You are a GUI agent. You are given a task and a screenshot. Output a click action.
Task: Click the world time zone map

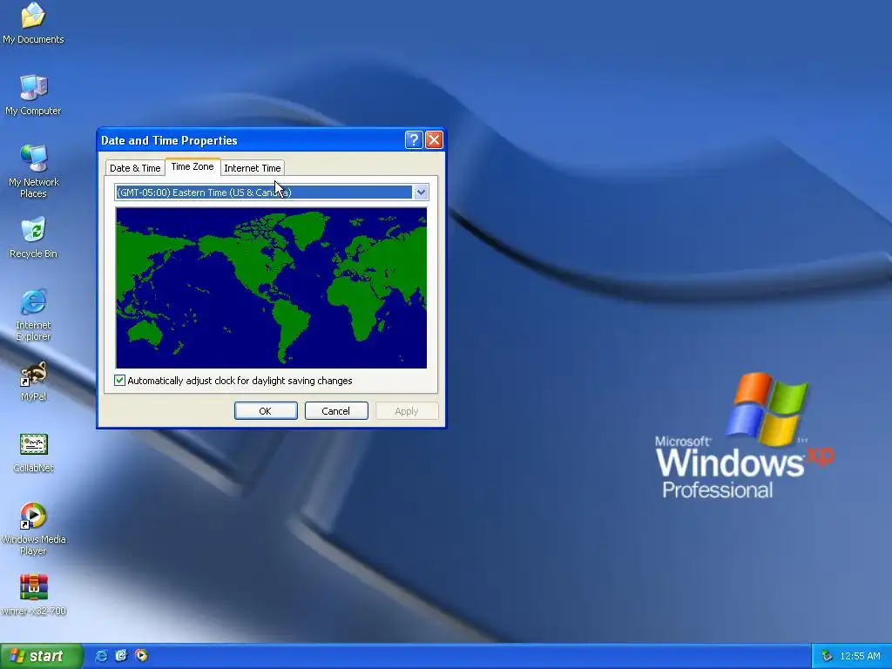pos(272,287)
